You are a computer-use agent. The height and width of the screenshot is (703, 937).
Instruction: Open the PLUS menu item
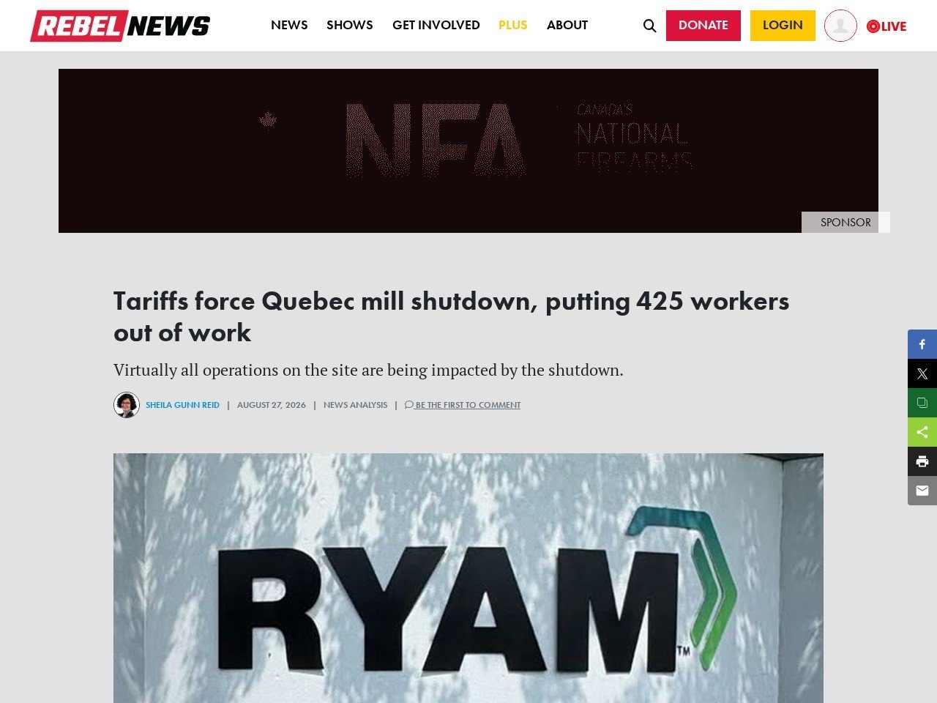point(513,25)
